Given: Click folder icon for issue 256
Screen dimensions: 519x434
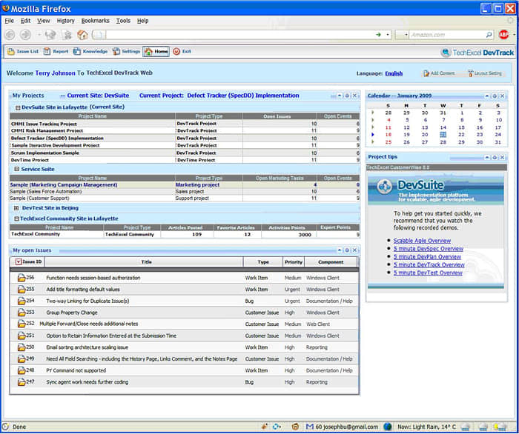Looking at the screenshot, I should [22, 278].
